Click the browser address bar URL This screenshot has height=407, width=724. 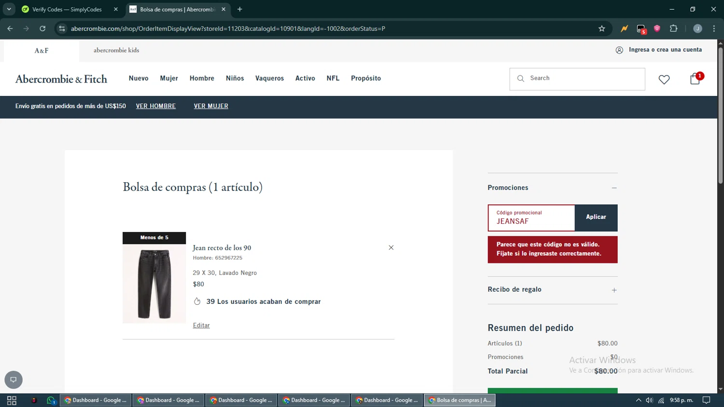(x=228, y=28)
